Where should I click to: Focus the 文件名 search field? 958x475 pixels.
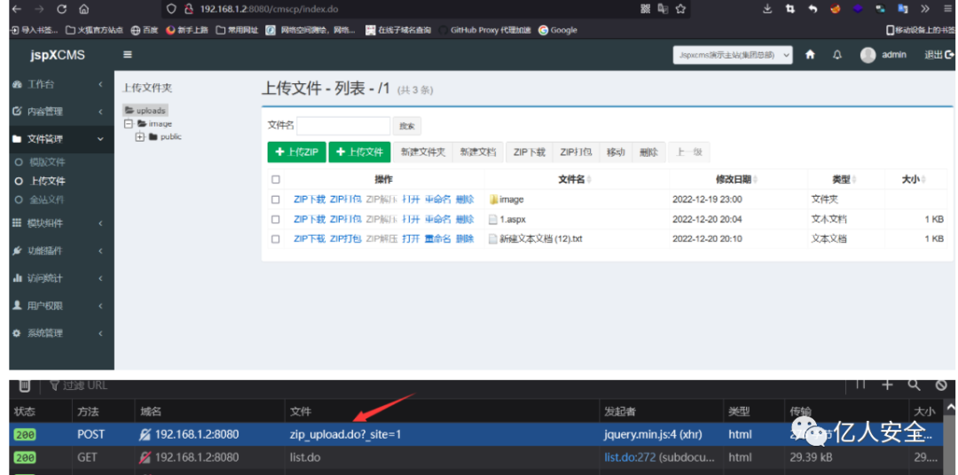[x=343, y=126]
